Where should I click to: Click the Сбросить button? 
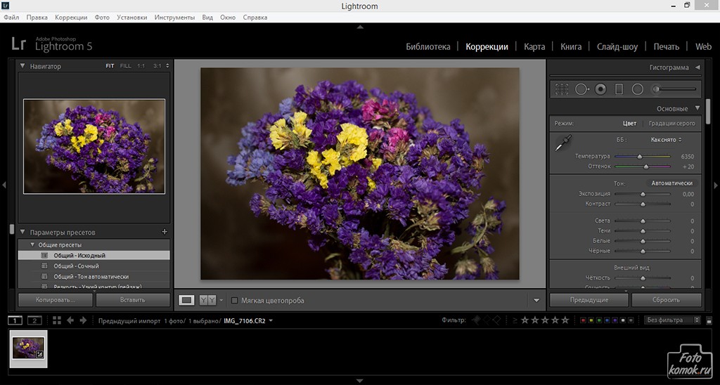[x=667, y=300]
